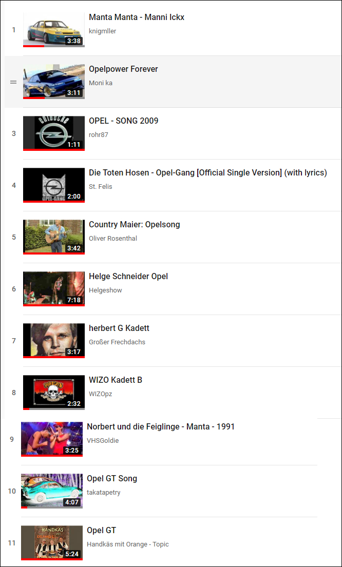This screenshot has height=567, width=342.
Task: Visit the knigmller channel link
Action: [102, 31]
